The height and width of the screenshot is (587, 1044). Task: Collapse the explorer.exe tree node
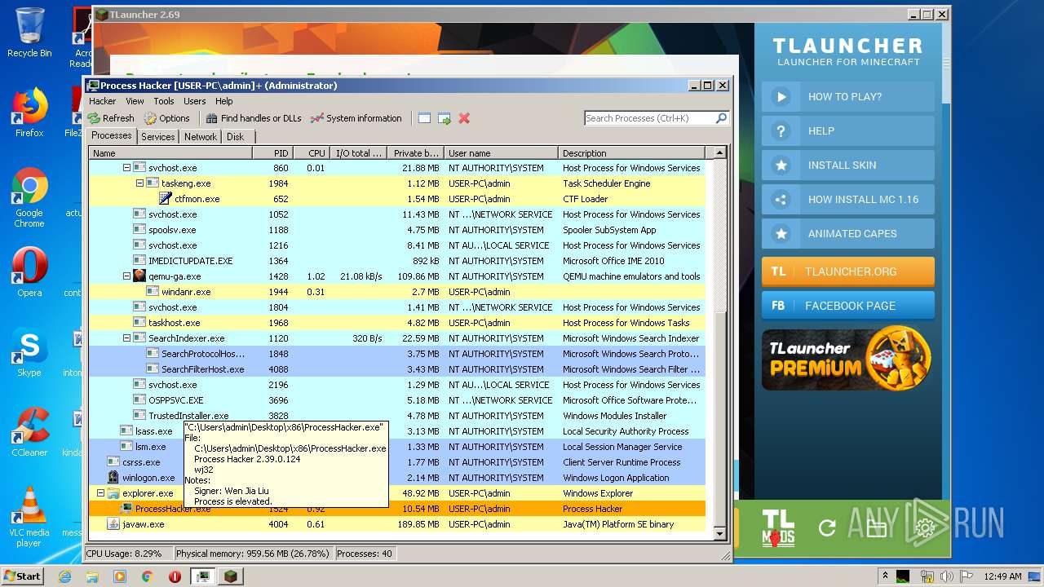tap(100, 493)
